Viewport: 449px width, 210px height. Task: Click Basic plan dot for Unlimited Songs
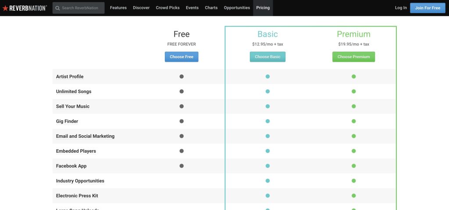pos(268,91)
